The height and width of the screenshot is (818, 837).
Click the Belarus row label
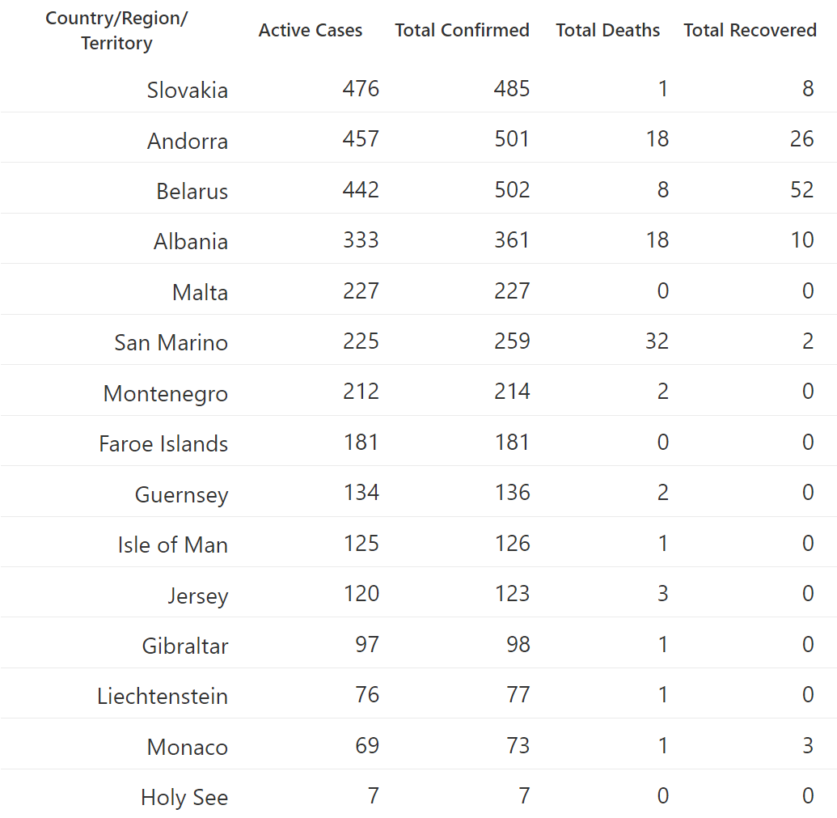click(x=192, y=191)
